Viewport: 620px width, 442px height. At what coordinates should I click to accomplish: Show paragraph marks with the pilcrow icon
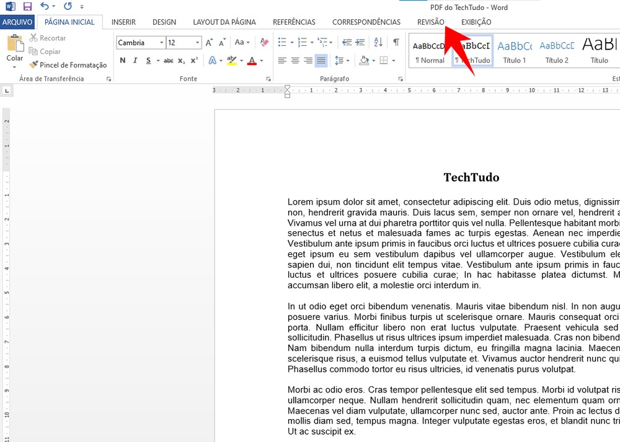[396, 42]
